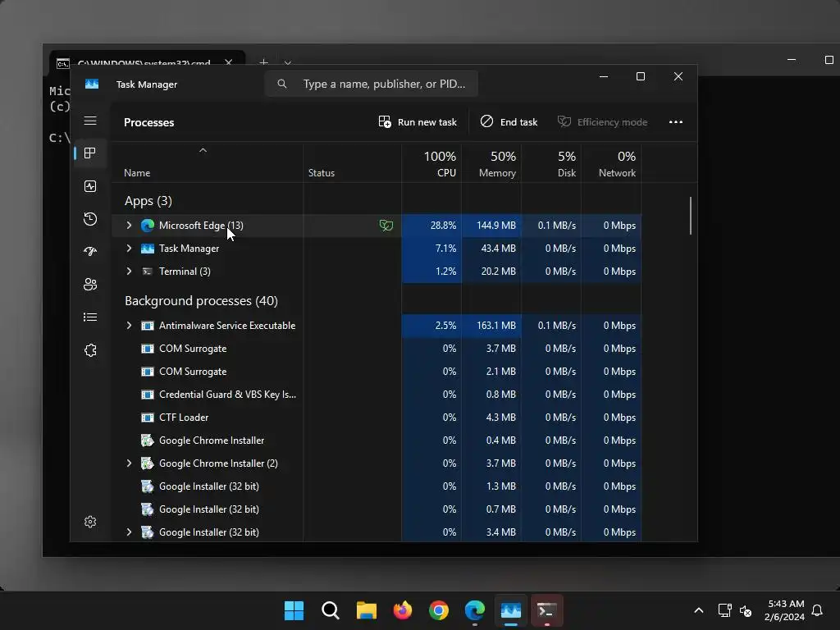
Task: Click the 28.8% CPU value for Edge
Action: pyautogui.click(x=443, y=226)
